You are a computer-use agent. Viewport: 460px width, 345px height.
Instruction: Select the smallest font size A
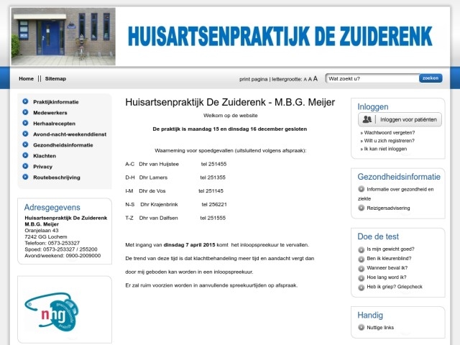305,79
